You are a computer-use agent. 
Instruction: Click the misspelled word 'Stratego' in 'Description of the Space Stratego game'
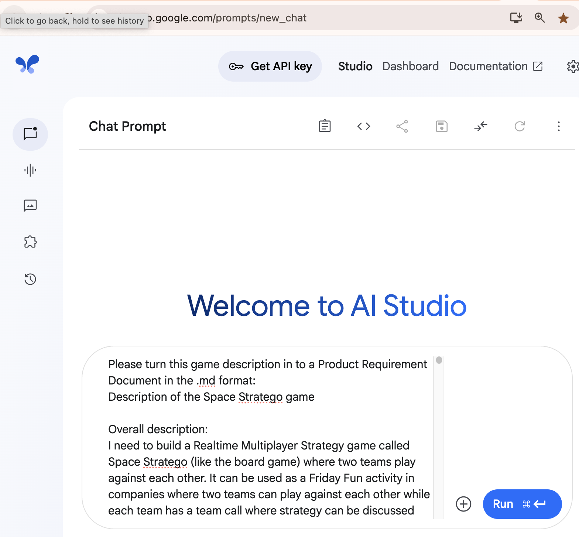click(261, 397)
